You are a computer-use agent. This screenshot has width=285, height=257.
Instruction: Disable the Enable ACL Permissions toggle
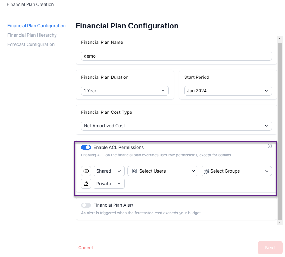pyautogui.click(x=86, y=147)
